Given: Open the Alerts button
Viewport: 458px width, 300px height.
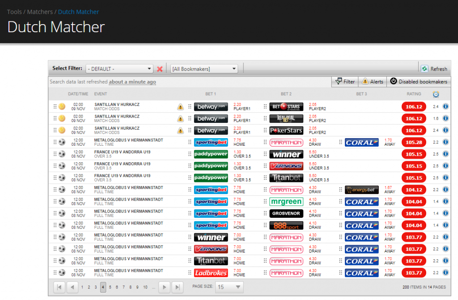Looking at the screenshot, I should click(373, 82).
